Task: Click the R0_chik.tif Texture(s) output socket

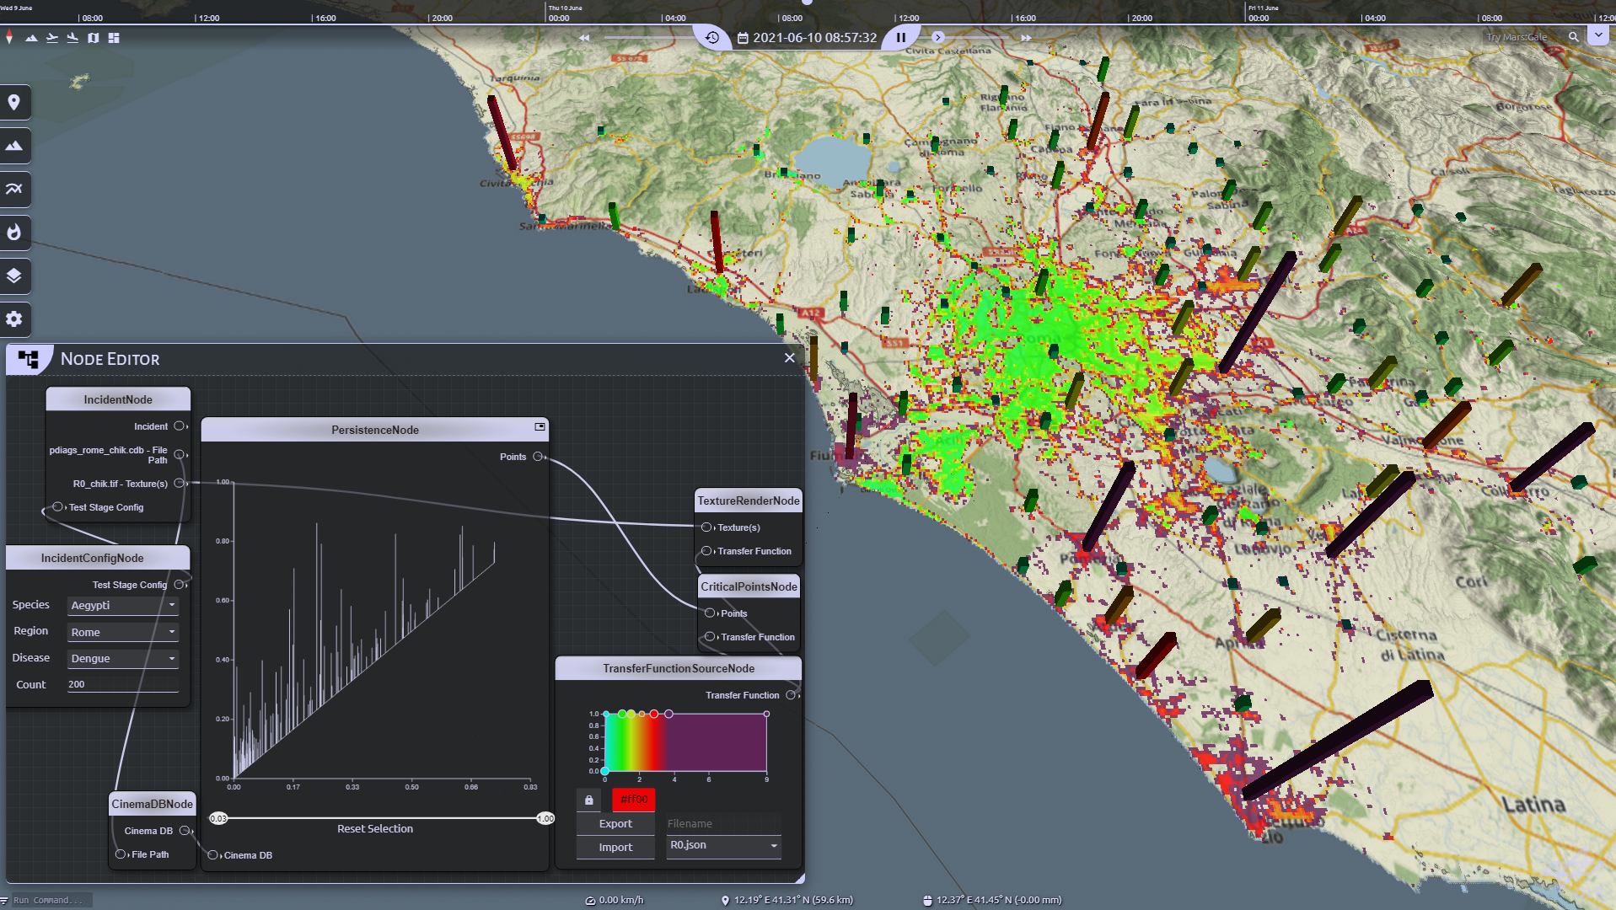Action: (x=179, y=484)
